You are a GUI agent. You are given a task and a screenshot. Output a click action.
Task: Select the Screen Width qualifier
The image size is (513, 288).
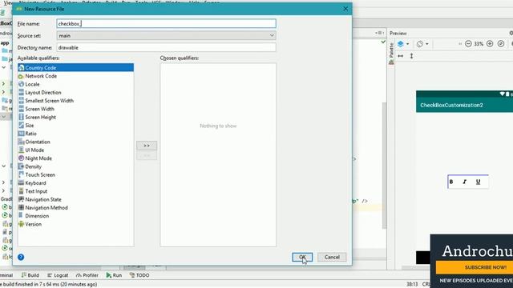[x=75, y=109]
